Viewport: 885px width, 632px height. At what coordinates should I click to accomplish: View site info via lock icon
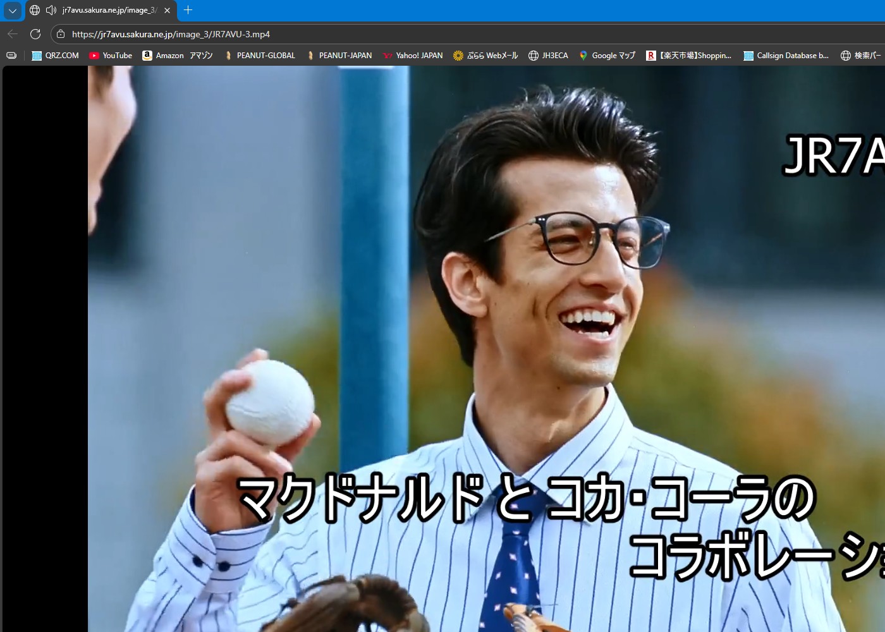pyautogui.click(x=61, y=34)
